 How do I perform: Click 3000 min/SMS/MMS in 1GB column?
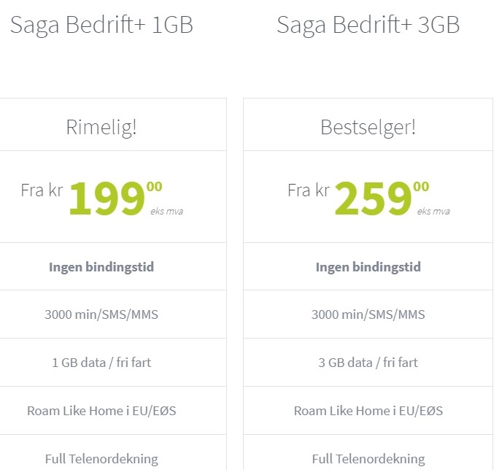pos(101,314)
